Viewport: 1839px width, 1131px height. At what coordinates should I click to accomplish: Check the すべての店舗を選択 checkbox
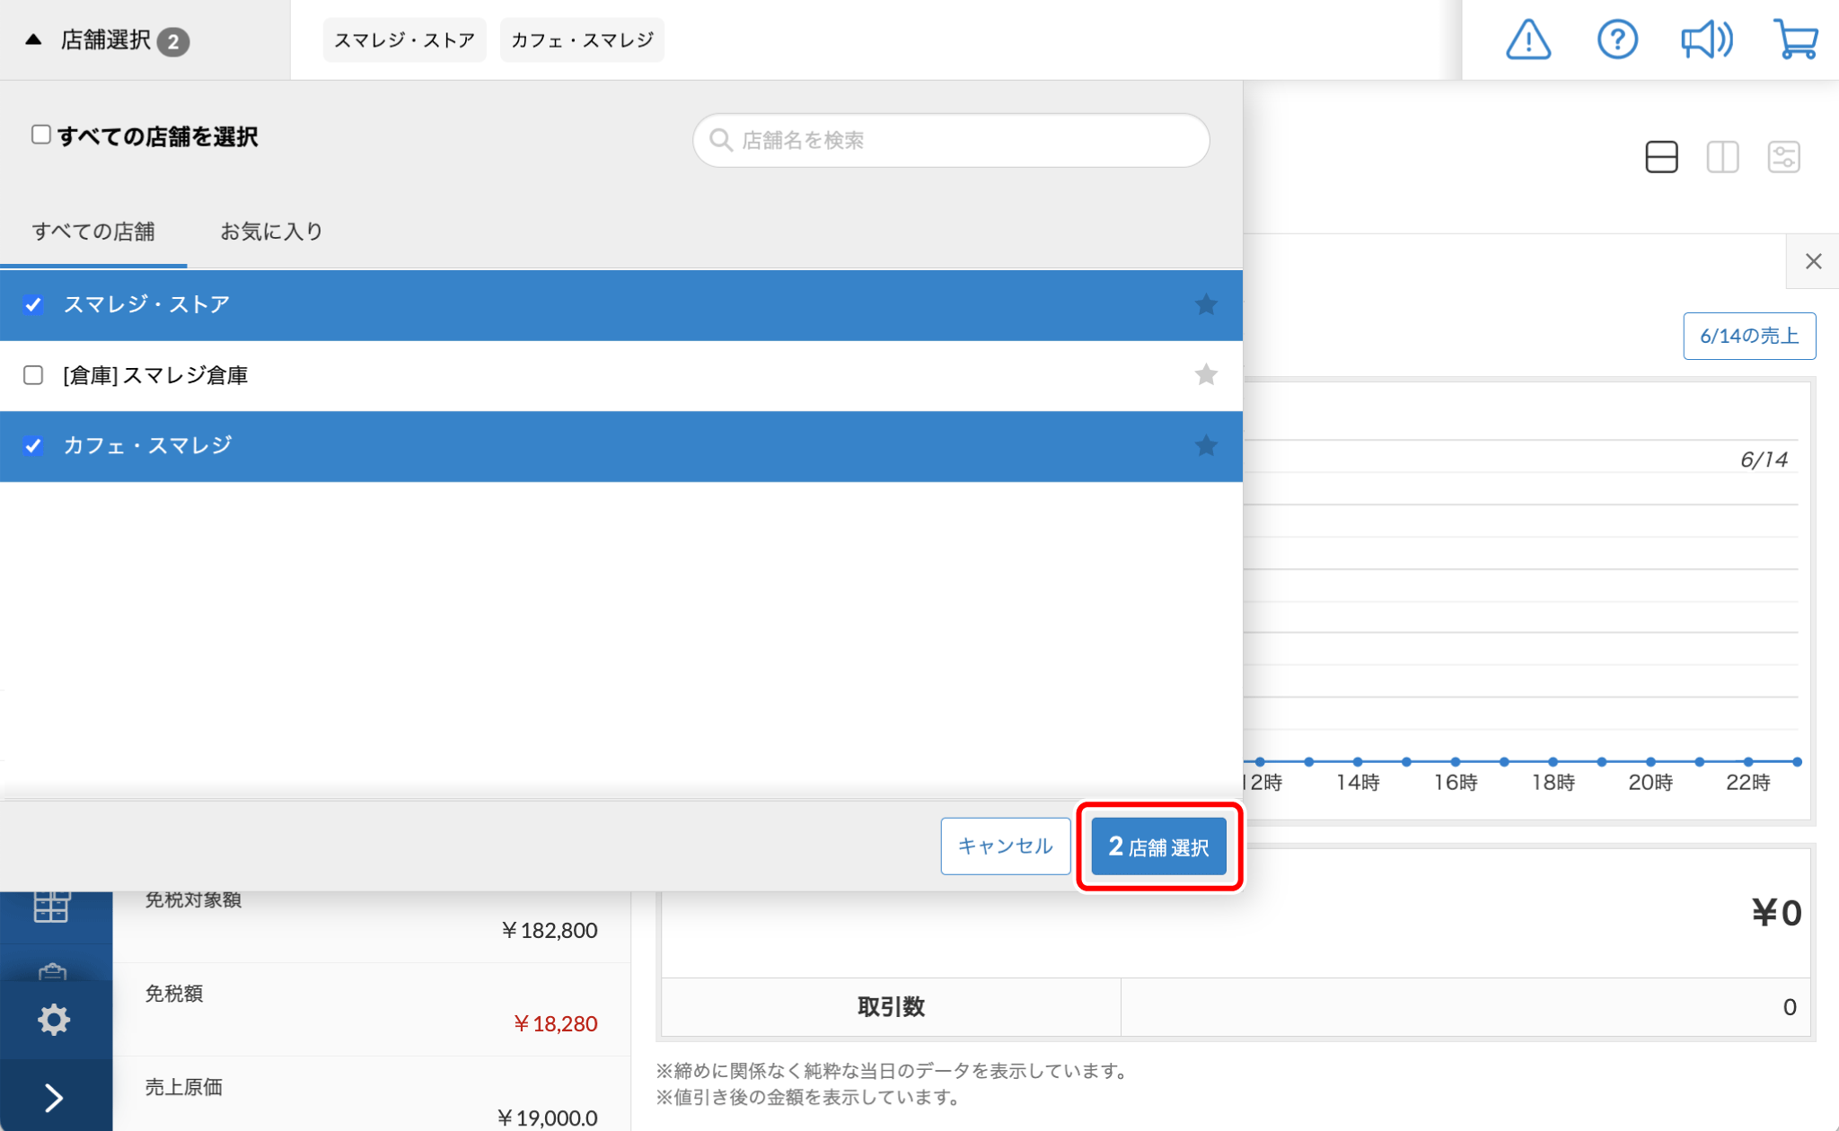click(x=41, y=135)
